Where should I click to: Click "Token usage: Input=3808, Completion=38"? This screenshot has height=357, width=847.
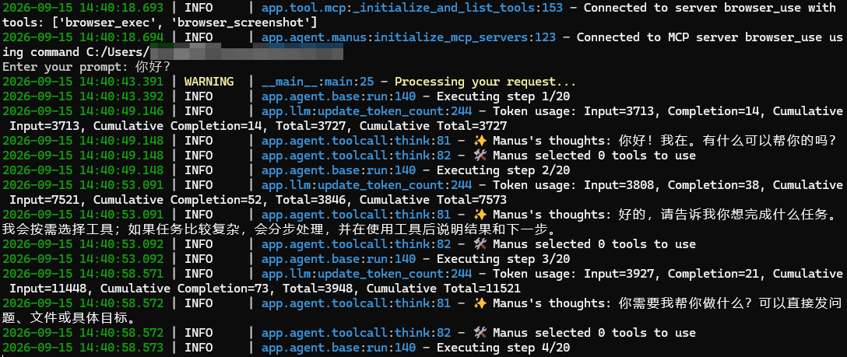coord(627,185)
